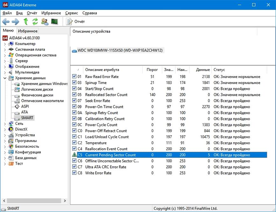
Task: Switch to the Избранное sidebar tab
Action: [x=28, y=31]
